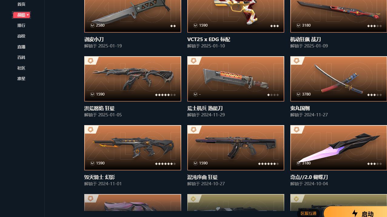Click the tier badge on 洪荒怒焰 狂徒 card
The width and height of the screenshot is (387, 217).
(x=91, y=61)
